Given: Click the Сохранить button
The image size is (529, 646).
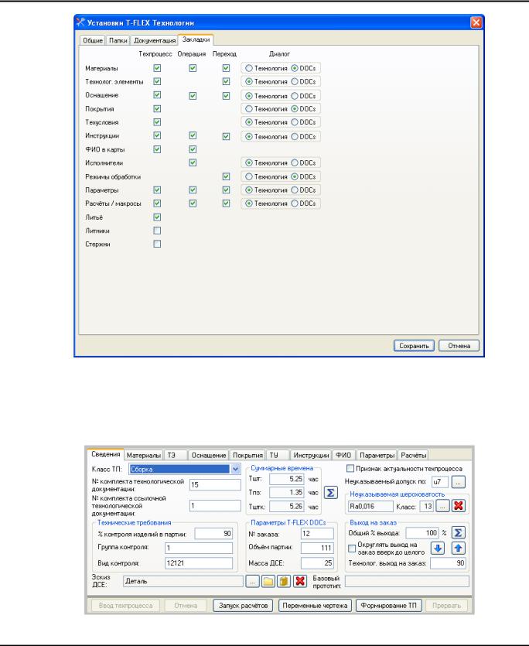Looking at the screenshot, I should click(x=414, y=346).
